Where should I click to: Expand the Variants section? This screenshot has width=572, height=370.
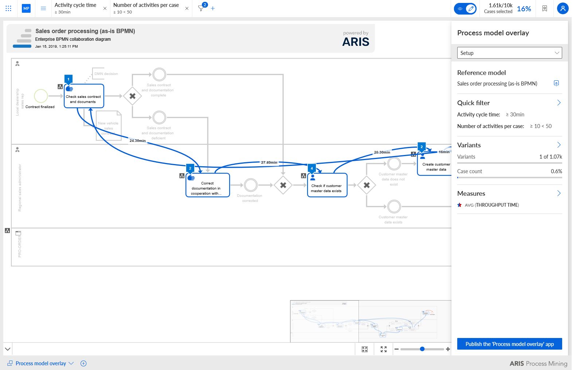[559, 145]
